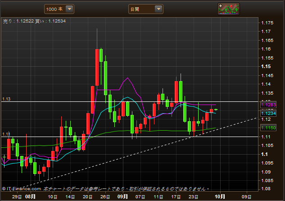Viewport: 285px width, 201px height.
Task: Click the 29日 date axis label
Action: click(x=17, y=197)
